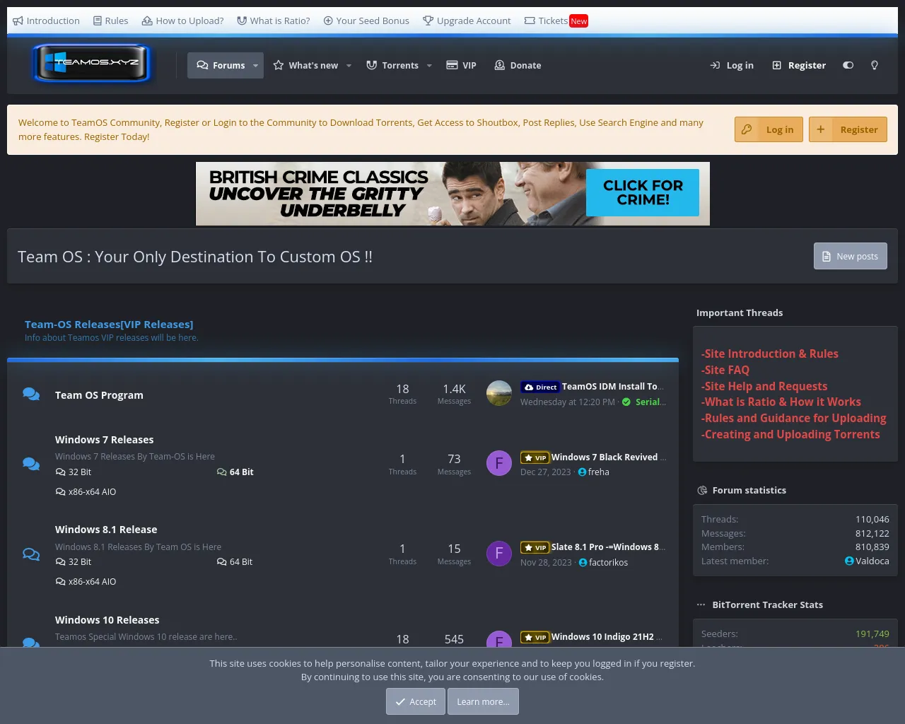Click Register in the welcome banner
This screenshot has height=724, width=905.
(x=848, y=129)
